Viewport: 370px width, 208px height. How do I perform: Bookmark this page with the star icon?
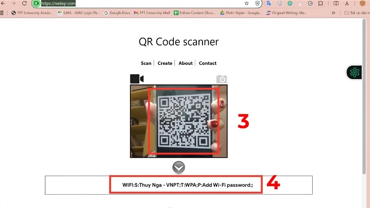point(247,3)
